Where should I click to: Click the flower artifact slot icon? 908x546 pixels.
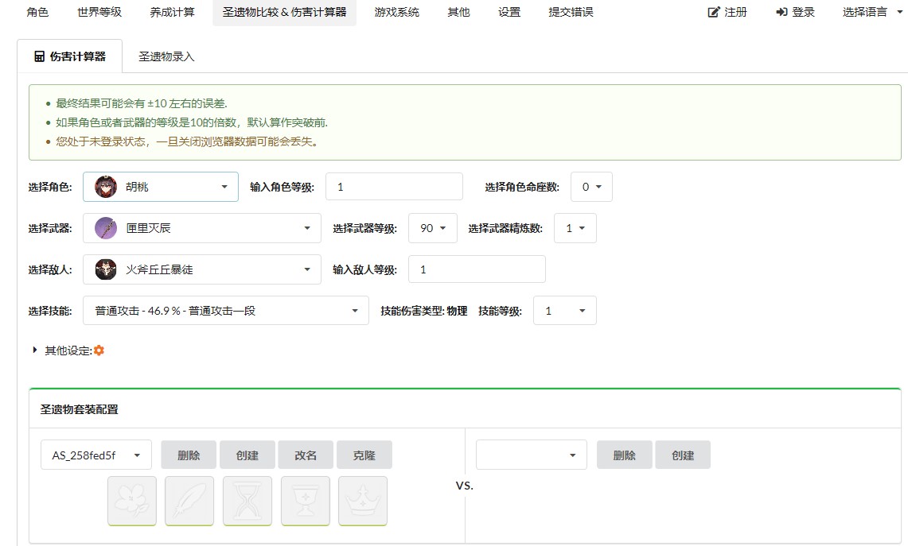132,501
